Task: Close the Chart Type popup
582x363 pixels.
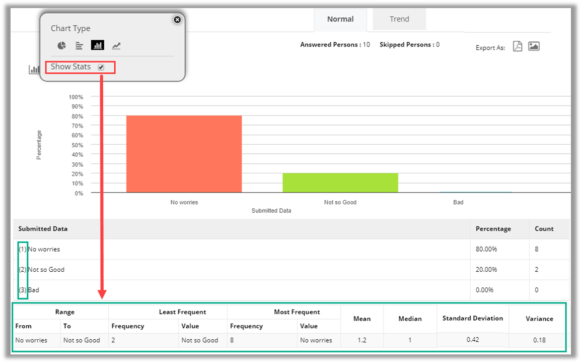Action: click(177, 20)
